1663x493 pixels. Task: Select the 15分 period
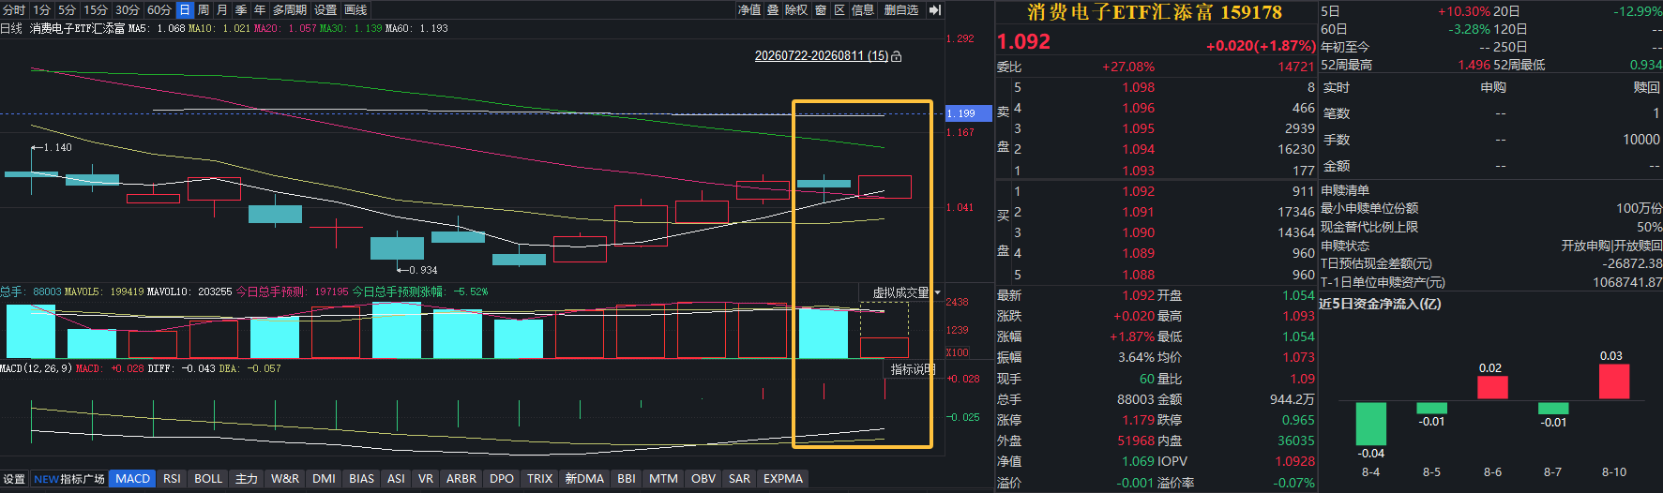(96, 9)
